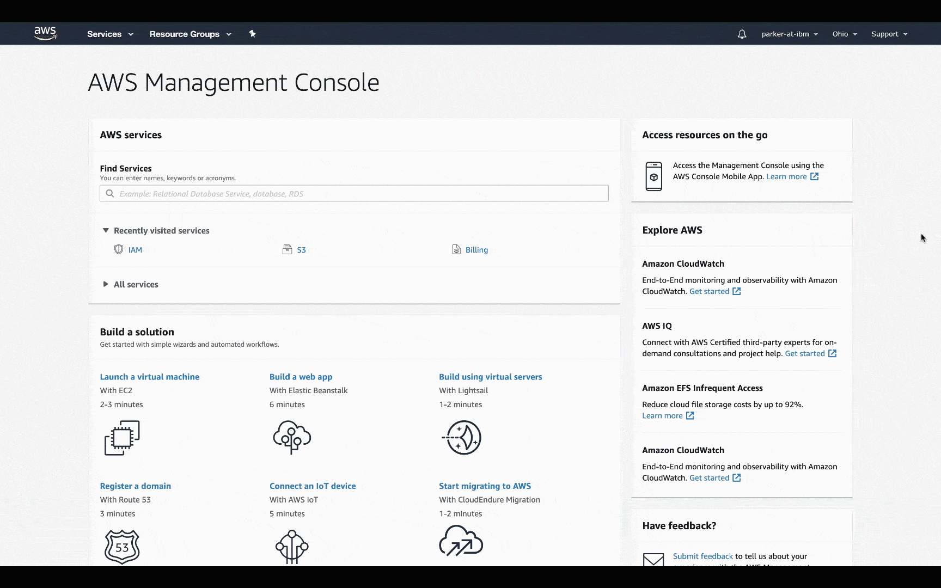Open the Services dropdown menu
The height and width of the screenshot is (588, 941).
click(x=110, y=34)
